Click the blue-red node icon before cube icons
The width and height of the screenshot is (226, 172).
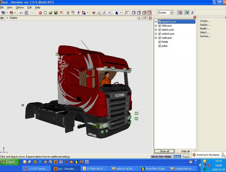(127, 13)
